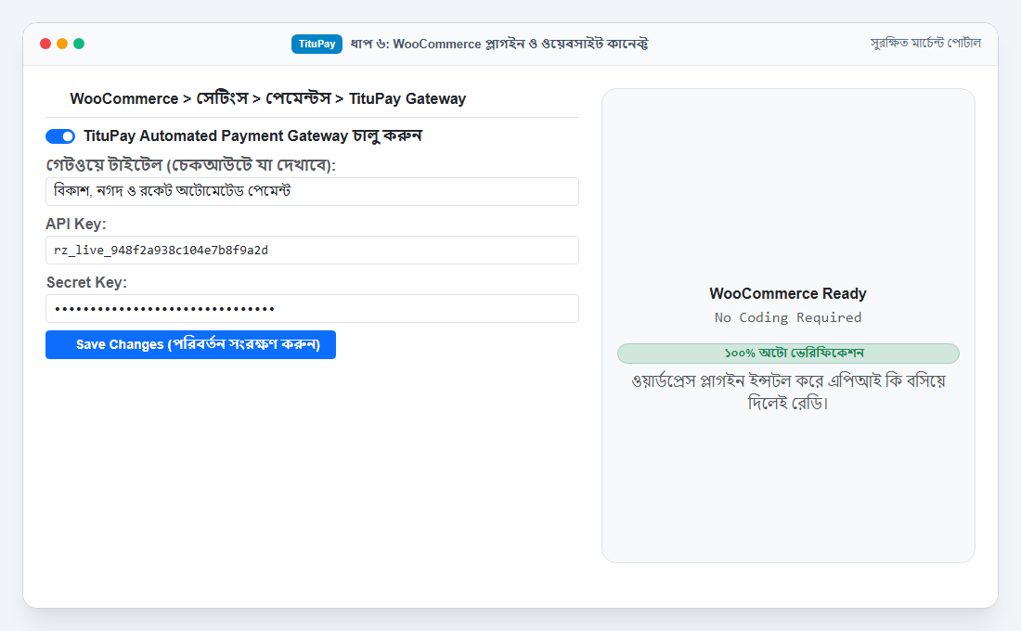Click the 'ওয়ার্ডপ্রেস প্লাগইন ইন্সটল করে' description

click(788, 392)
